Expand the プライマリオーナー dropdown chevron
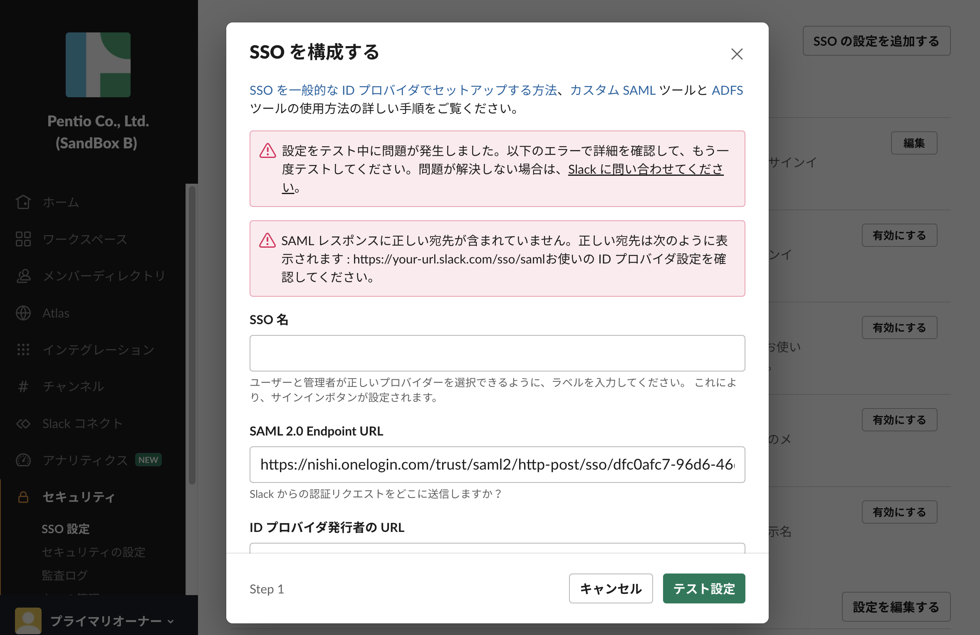The width and height of the screenshot is (980, 635). pyautogui.click(x=171, y=622)
